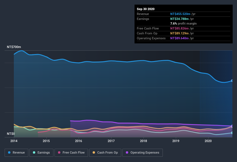Click the NT$89.640m operating expenses value
This screenshot has height=162, width=237.
click(180, 38)
